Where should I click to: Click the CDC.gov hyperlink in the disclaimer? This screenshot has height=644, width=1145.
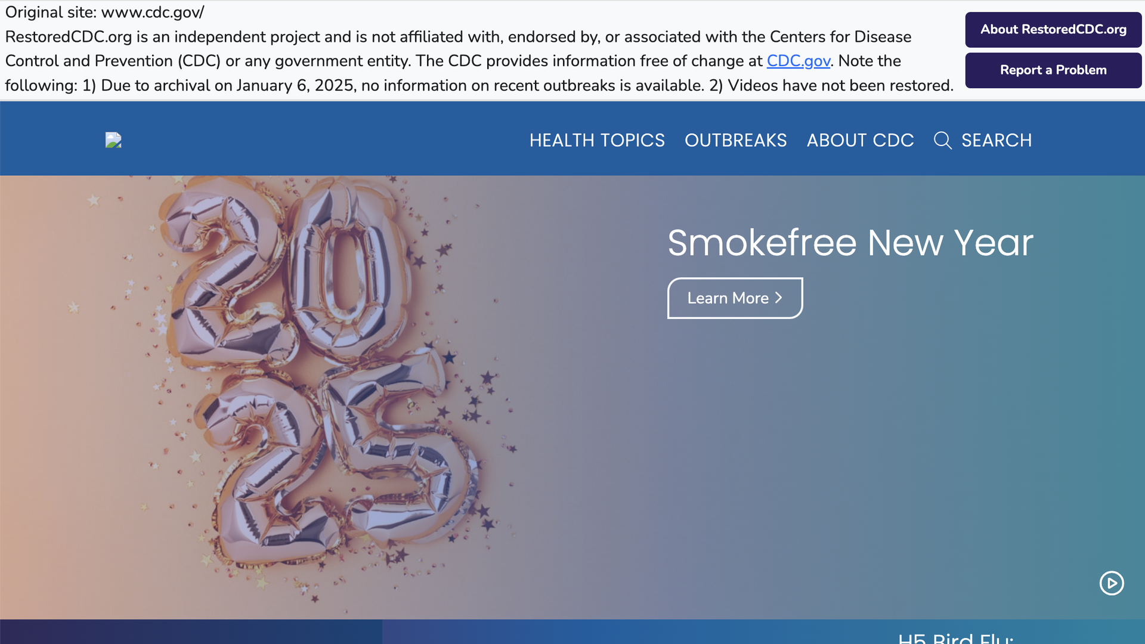coord(799,61)
